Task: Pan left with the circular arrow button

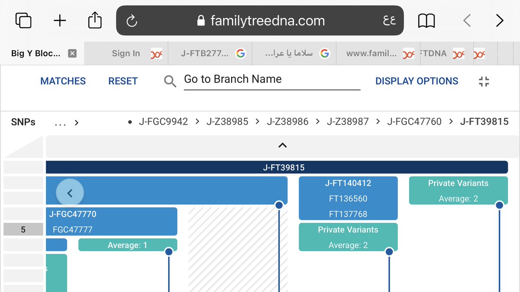Action: [70, 193]
